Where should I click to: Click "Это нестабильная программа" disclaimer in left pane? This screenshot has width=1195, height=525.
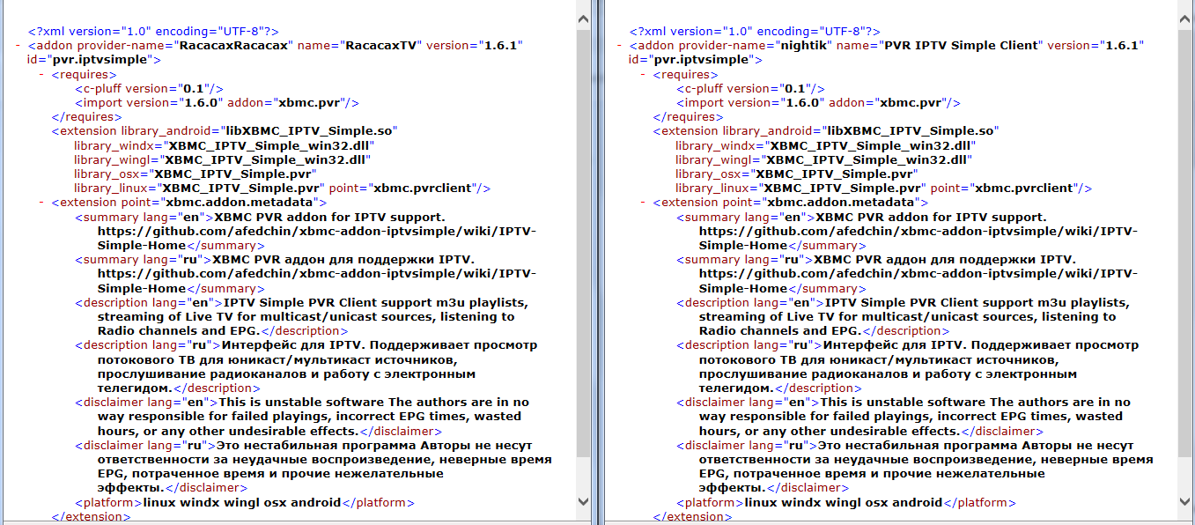pos(325,467)
